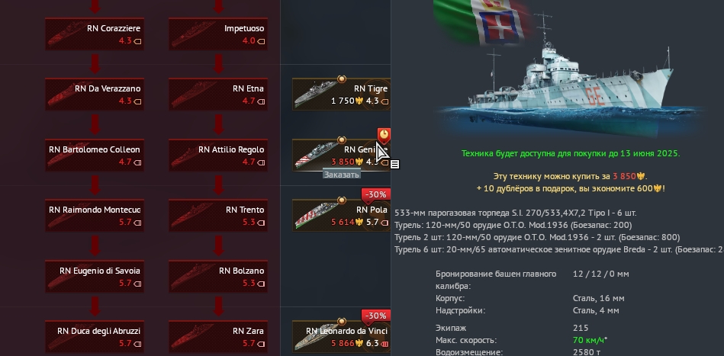Viewport: 724px width, 356px height.
Task: Select RN Eugenio di Savoia card
Action: click(95, 276)
